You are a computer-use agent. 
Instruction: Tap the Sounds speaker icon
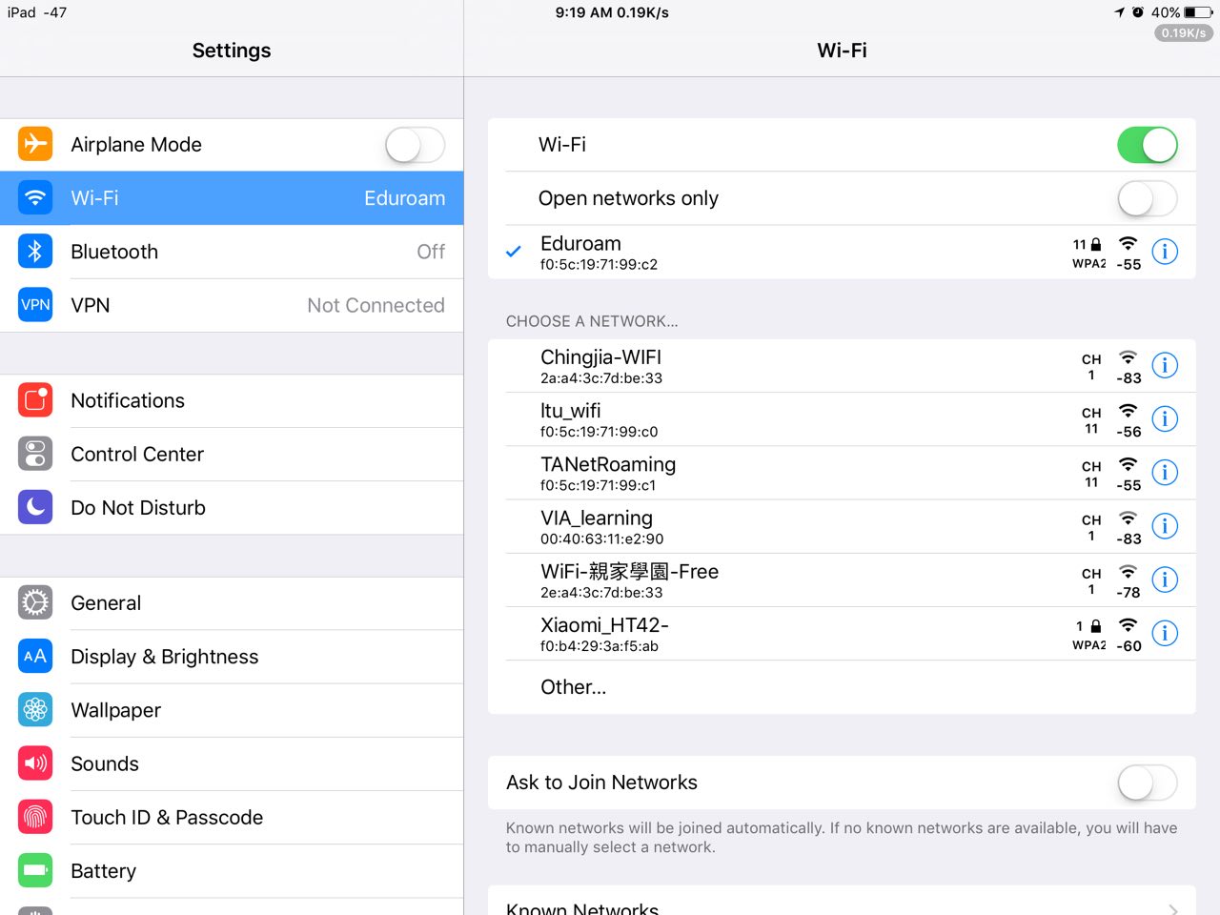pos(35,763)
